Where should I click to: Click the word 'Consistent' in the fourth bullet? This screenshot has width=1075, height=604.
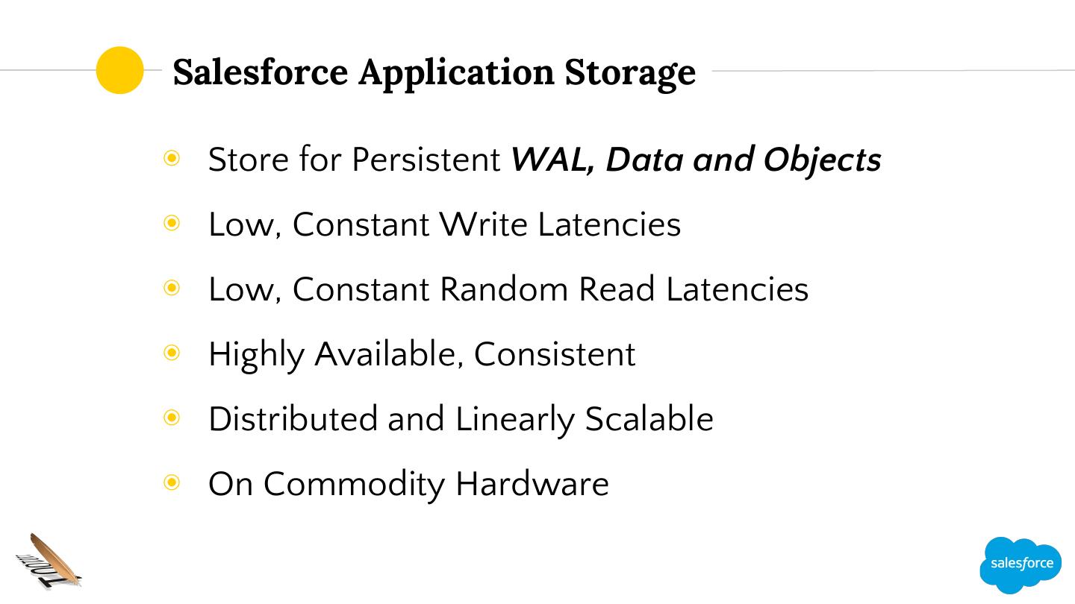(554, 354)
